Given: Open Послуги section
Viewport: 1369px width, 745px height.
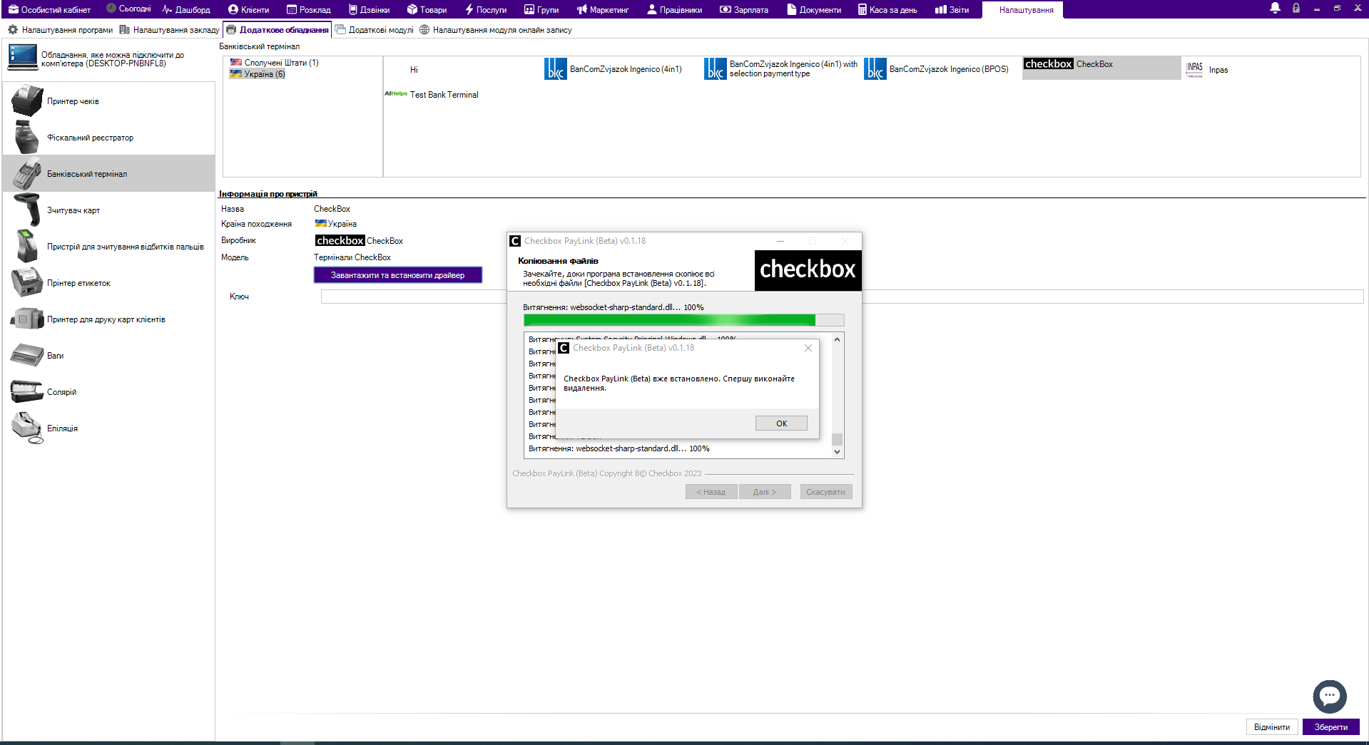Looking at the screenshot, I should pyautogui.click(x=485, y=9).
